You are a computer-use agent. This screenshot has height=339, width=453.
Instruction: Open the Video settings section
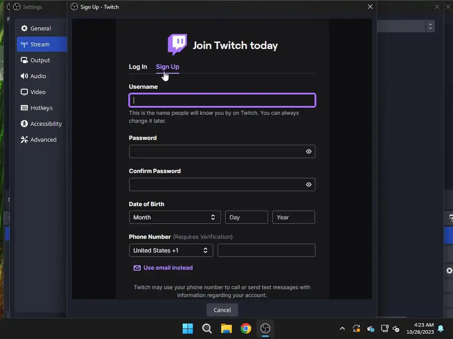tap(41, 92)
